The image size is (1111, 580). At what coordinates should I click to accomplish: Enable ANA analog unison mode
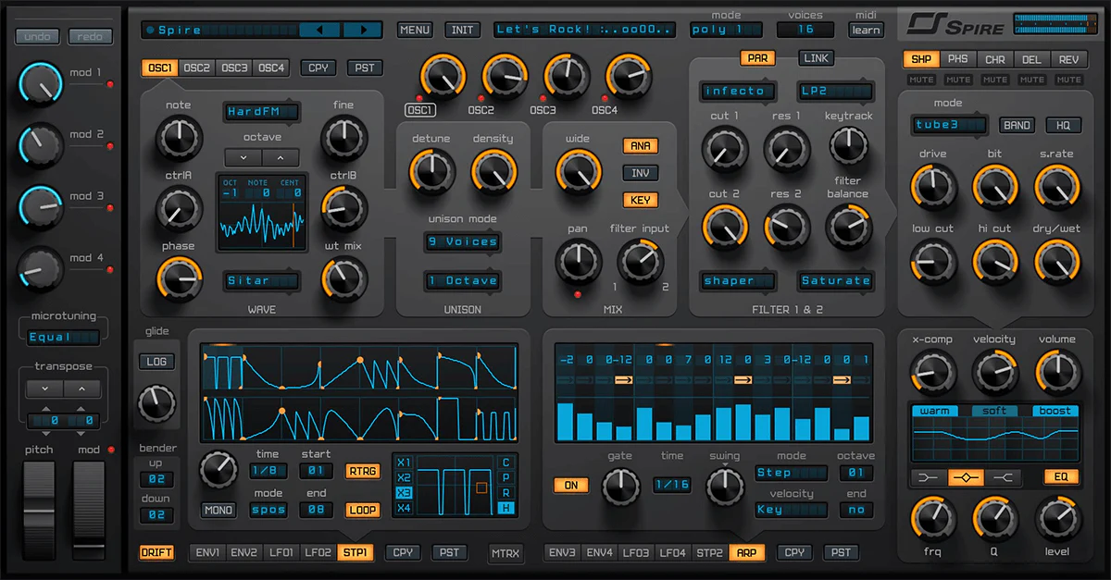639,146
